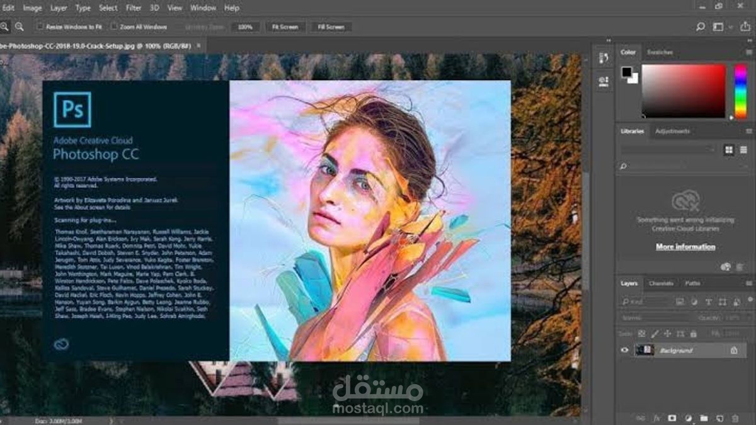Switch Libraries to grid view

tap(730, 149)
